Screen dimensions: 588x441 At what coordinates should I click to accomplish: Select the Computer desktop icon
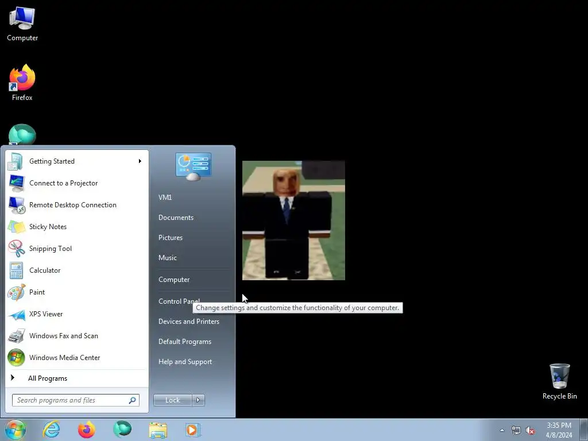pyautogui.click(x=22, y=24)
